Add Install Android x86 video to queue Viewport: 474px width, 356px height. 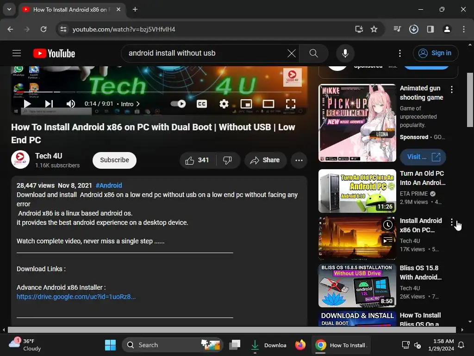click(x=388, y=241)
